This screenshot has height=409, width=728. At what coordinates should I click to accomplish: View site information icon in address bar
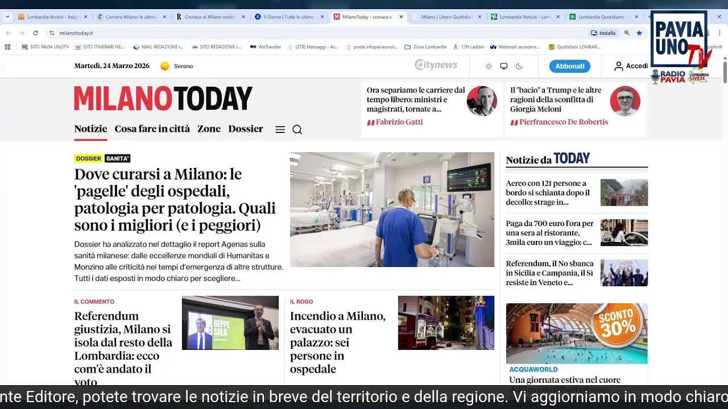point(52,33)
